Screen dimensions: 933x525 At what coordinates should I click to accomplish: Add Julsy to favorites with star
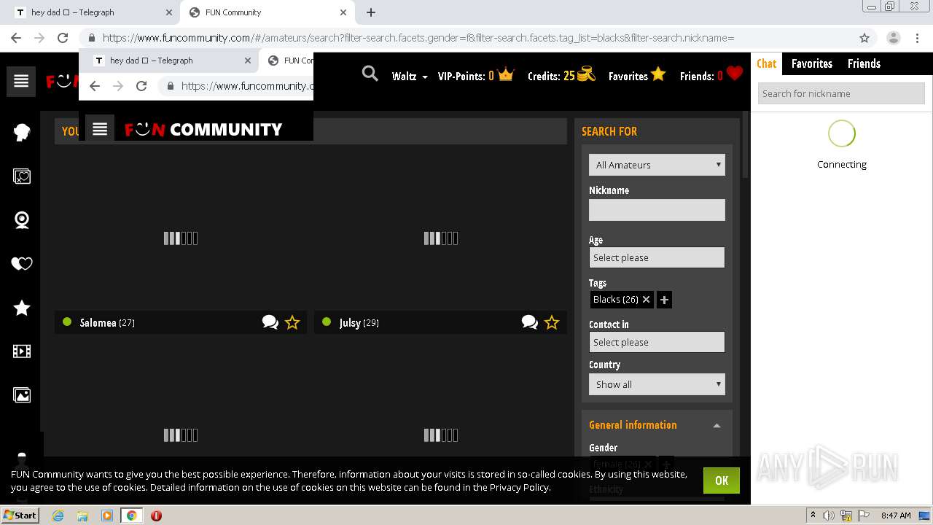552,322
